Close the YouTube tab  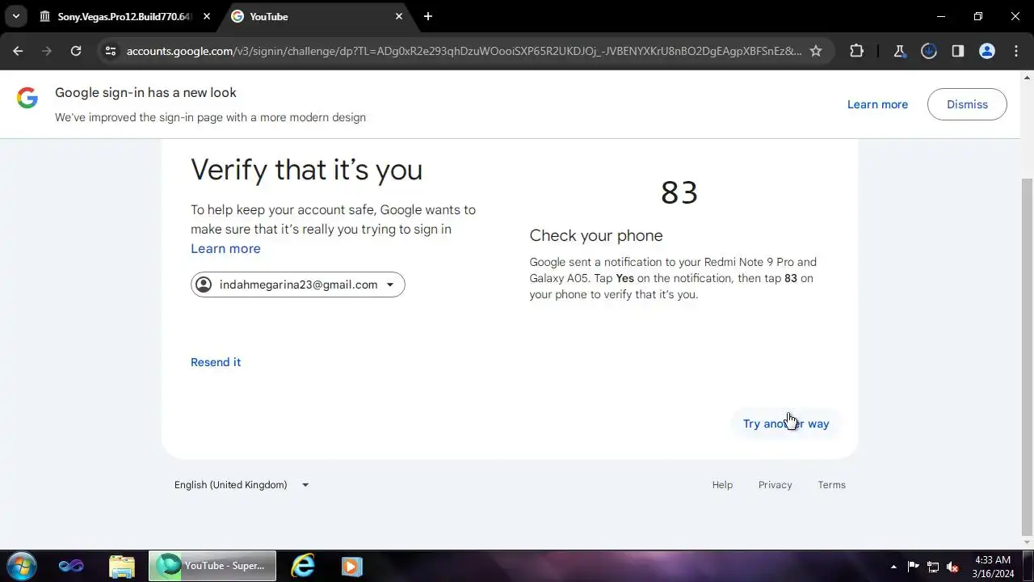(x=399, y=16)
